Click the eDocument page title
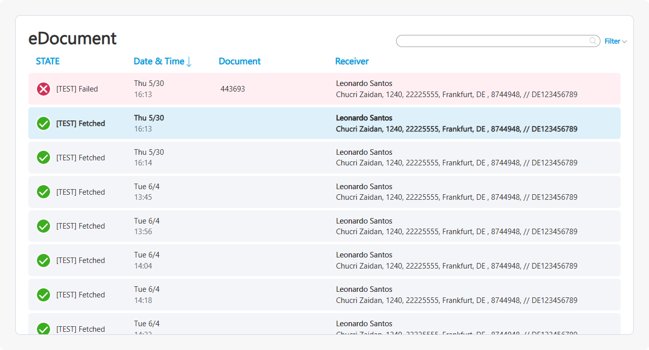Screen dimensions: 649x350 (x=72, y=38)
